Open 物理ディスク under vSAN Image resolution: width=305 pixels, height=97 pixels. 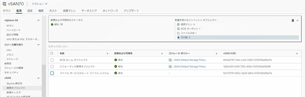[14, 92]
